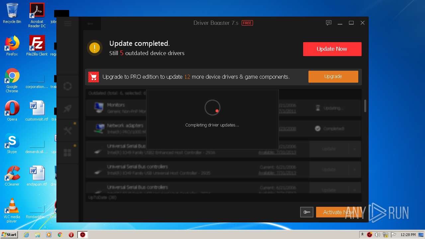This screenshot has height=239, width=425.
Task: Select customvisit.rtf desktop file
Action: 37,111
